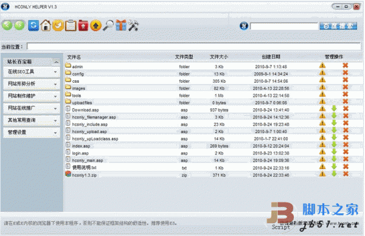Click warning icon for config folder

(x=322, y=73)
